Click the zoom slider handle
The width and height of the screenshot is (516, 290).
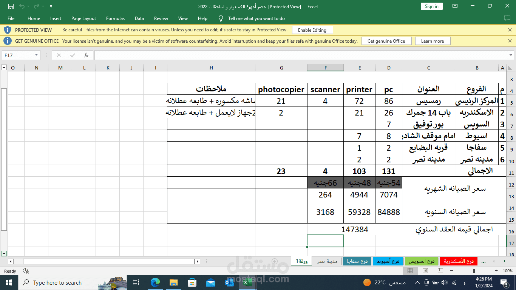[474, 271]
